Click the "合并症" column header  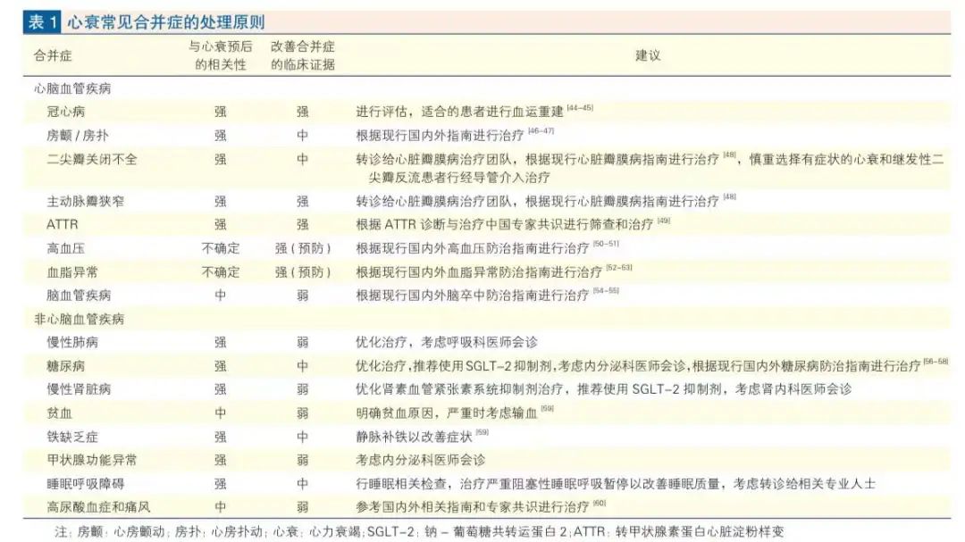[52, 55]
